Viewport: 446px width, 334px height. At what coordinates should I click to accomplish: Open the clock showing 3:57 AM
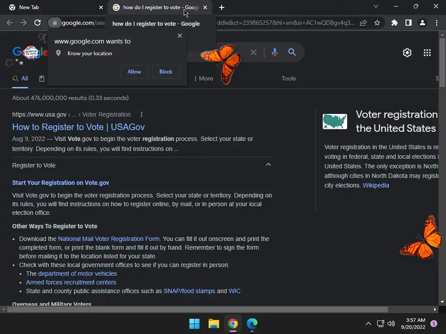click(413, 324)
